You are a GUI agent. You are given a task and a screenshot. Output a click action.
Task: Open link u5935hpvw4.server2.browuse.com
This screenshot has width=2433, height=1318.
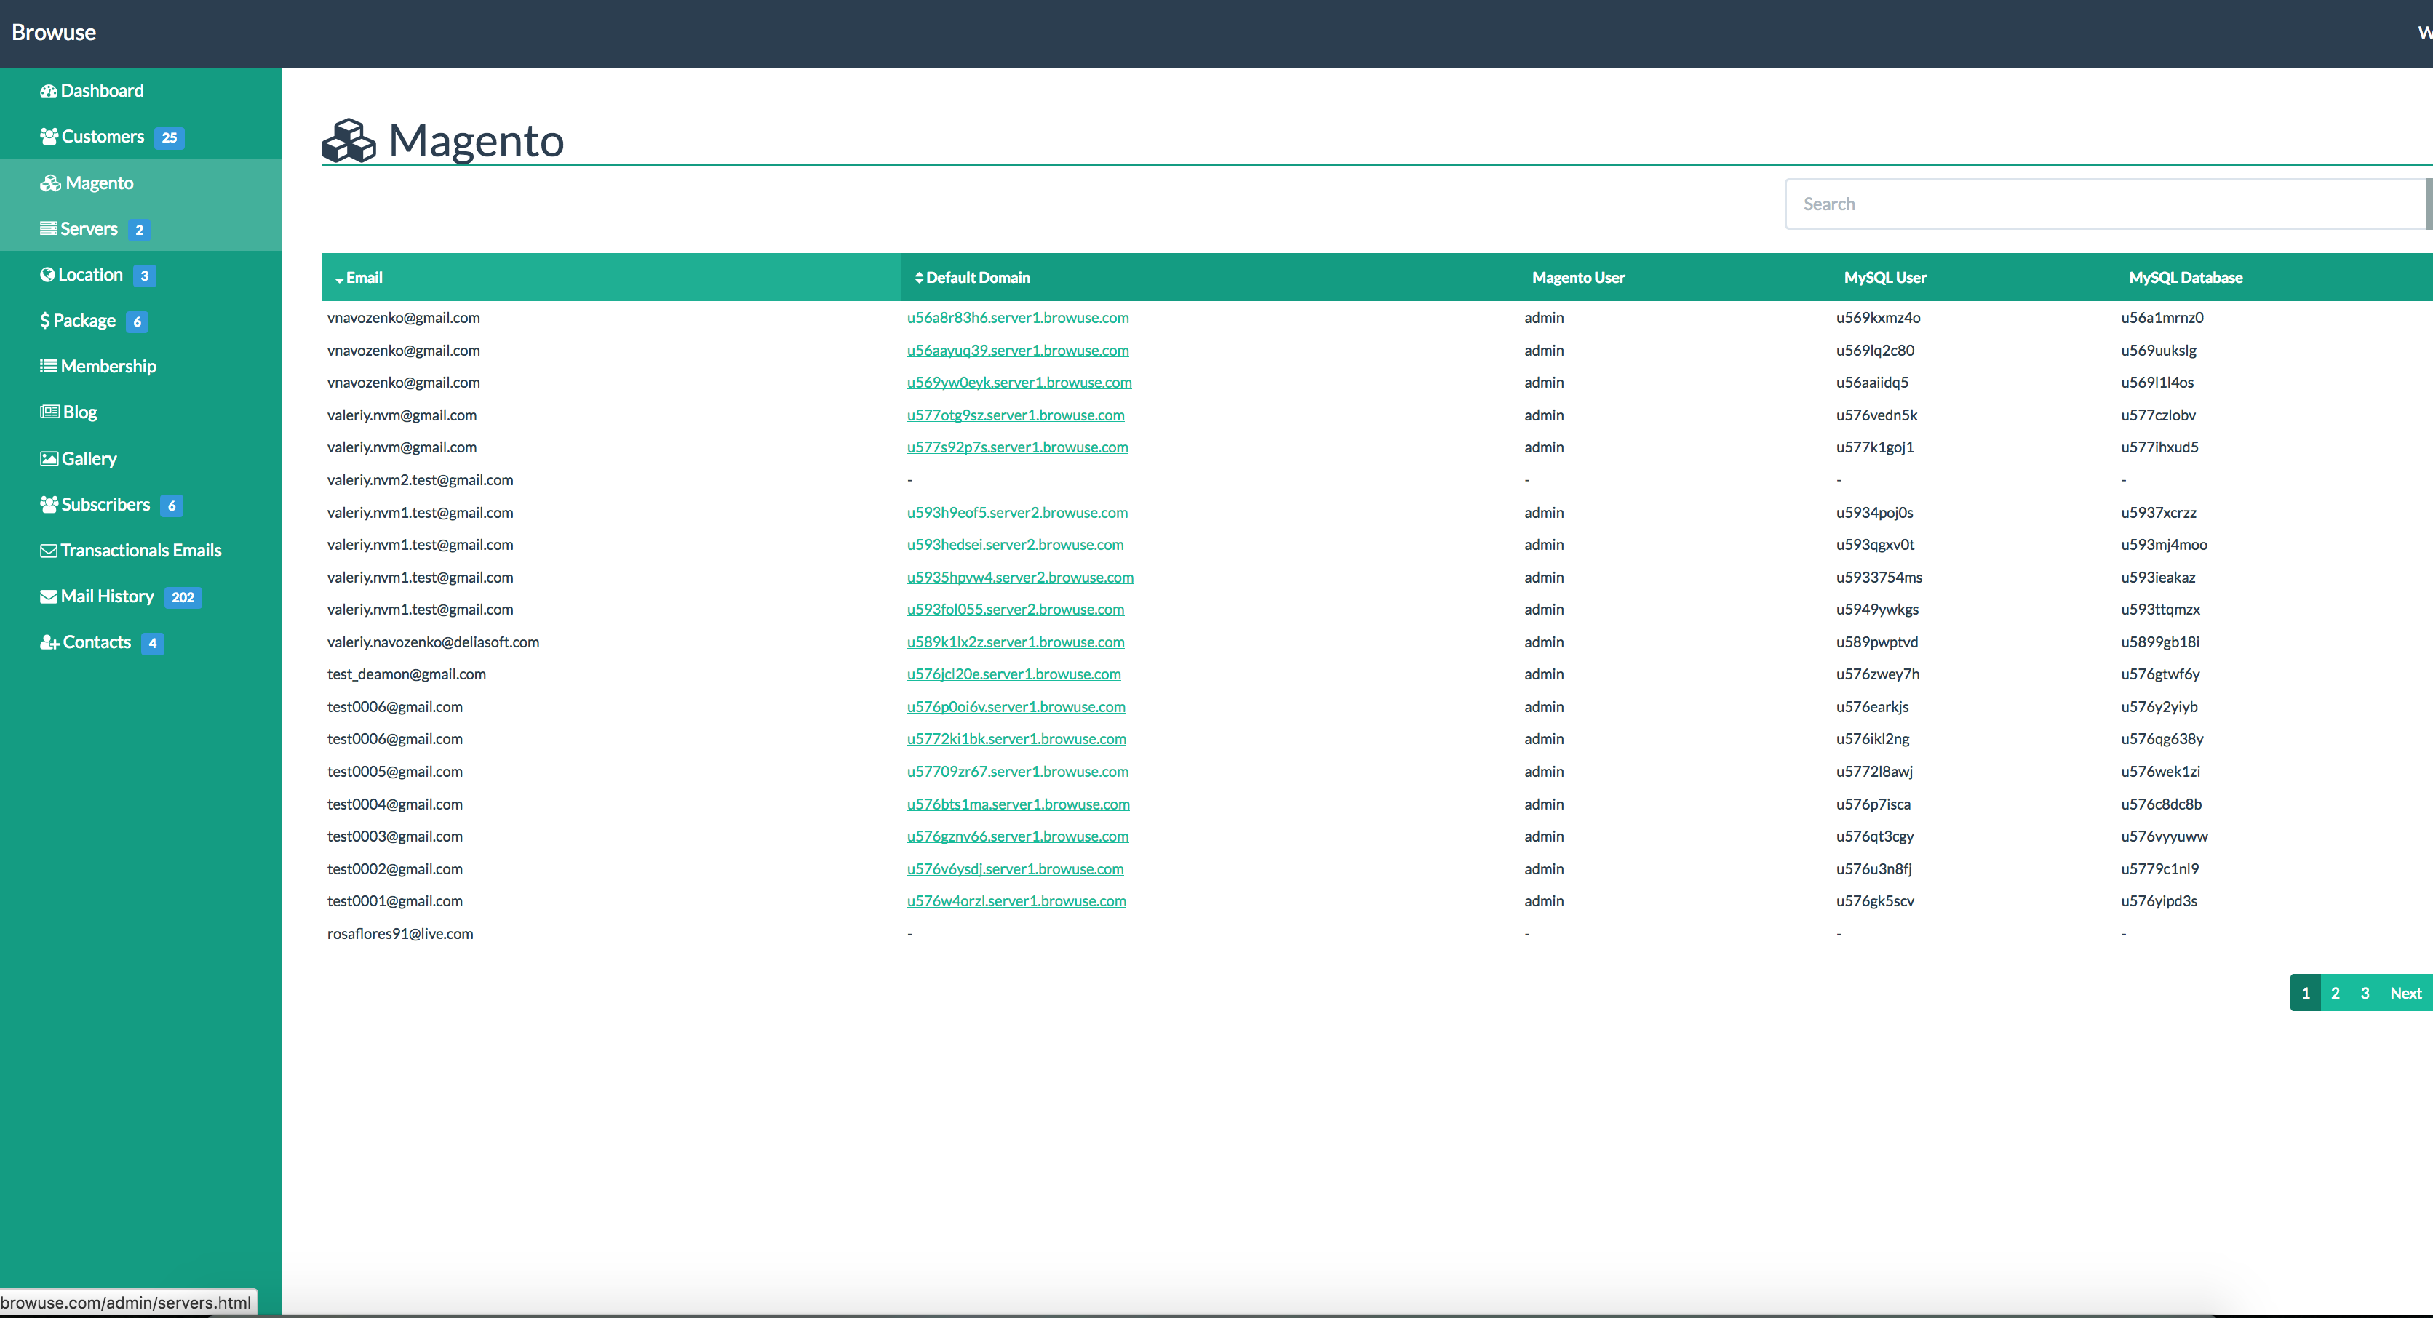[x=1020, y=578]
